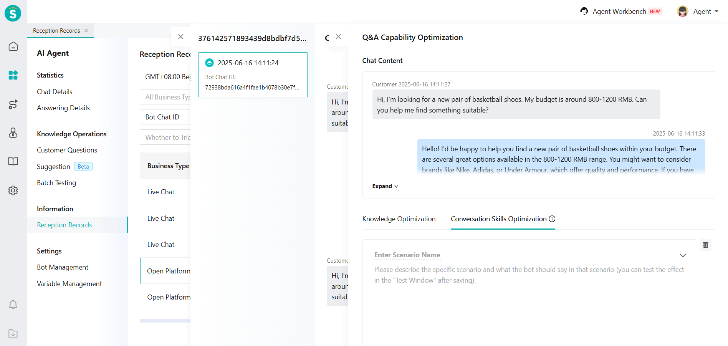Select the AI Agent grid icon in rail
The height and width of the screenshot is (346, 728).
pyautogui.click(x=13, y=75)
